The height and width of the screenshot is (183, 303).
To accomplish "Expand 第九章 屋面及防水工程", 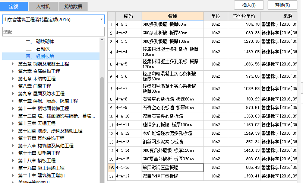I will point(13,93).
